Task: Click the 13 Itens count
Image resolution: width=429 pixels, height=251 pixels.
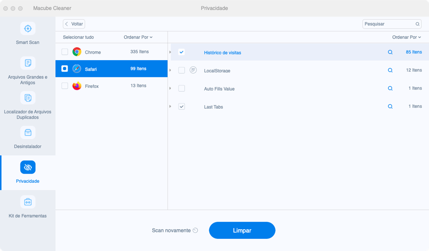Action: 138,85
